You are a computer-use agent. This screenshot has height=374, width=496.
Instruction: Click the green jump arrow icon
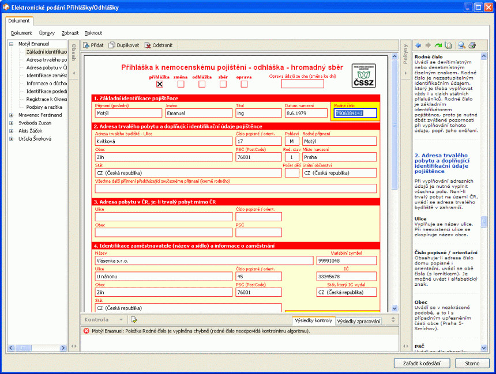[x=438, y=45]
